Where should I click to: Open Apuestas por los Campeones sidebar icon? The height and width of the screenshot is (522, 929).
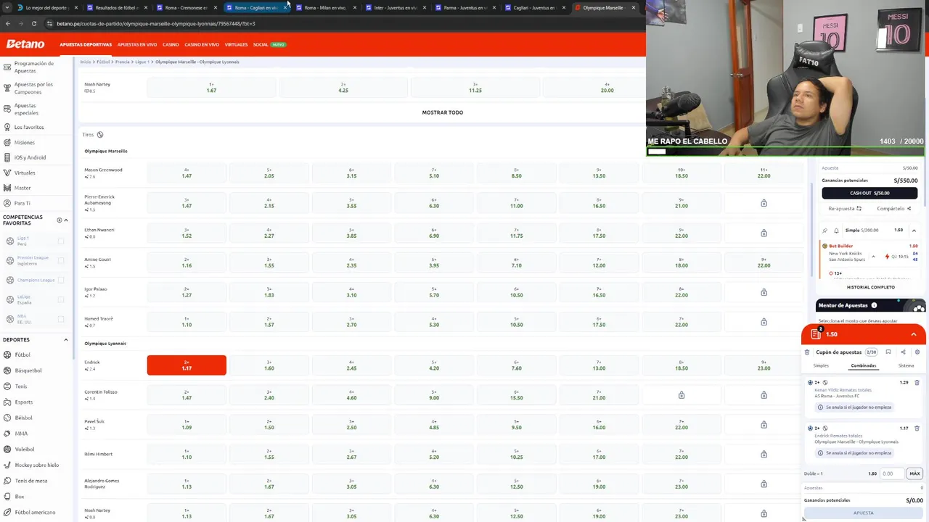coord(7,88)
